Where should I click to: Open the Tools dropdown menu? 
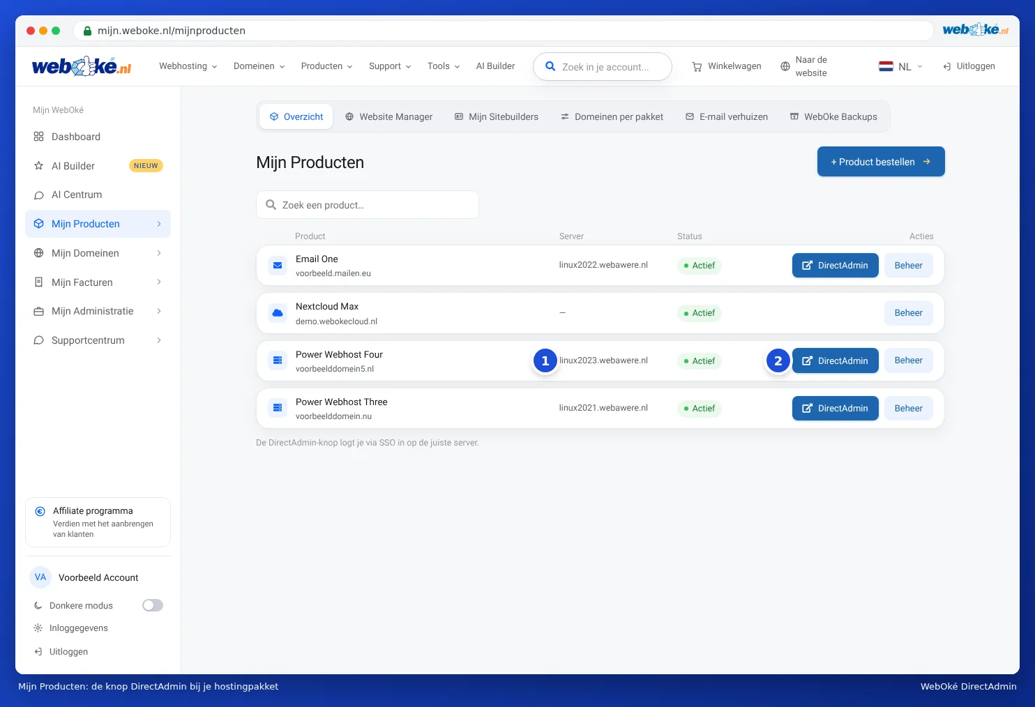pyautogui.click(x=444, y=66)
